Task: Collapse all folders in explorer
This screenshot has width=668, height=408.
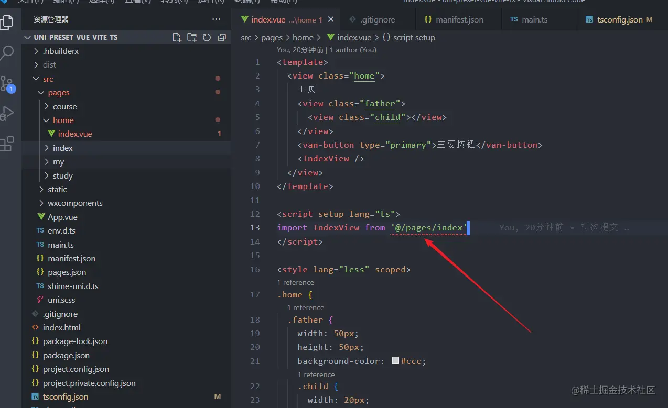Action: coord(222,38)
